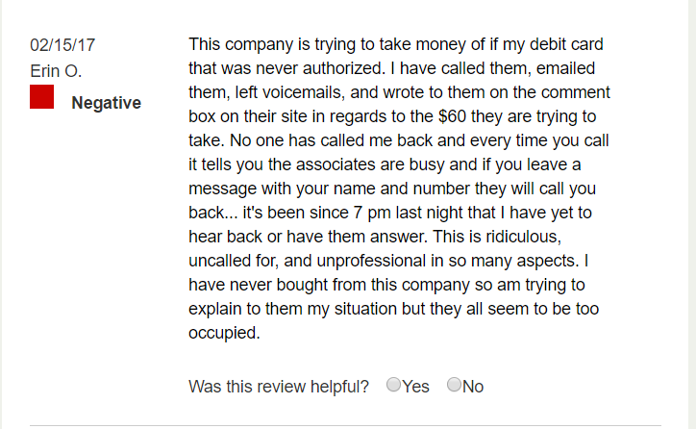This screenshot has height=429, width=696.
Task: Click the "No" label text
Action: 473,387
